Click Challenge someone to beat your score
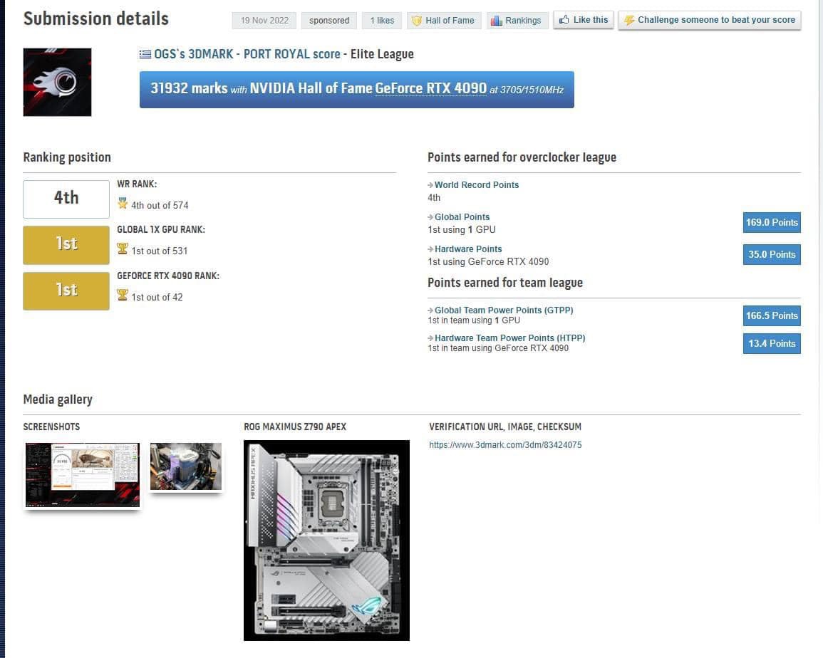The width and height of the screenshot is (823, 658). [710, 20]
